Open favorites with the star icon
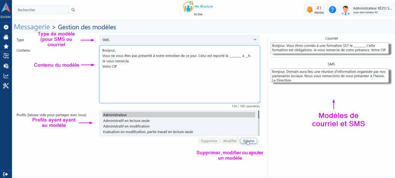The width and height of the screenshot is (395, 178). coord(6,47)
